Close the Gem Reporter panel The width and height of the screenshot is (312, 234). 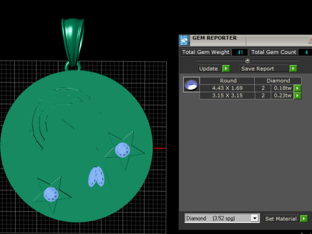(310, 40)
